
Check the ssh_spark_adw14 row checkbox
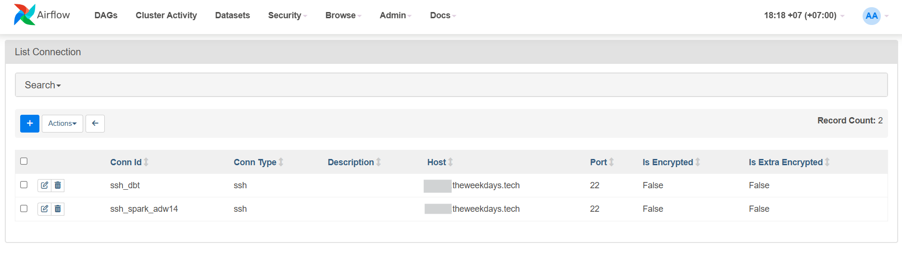(x=24, y=208)
